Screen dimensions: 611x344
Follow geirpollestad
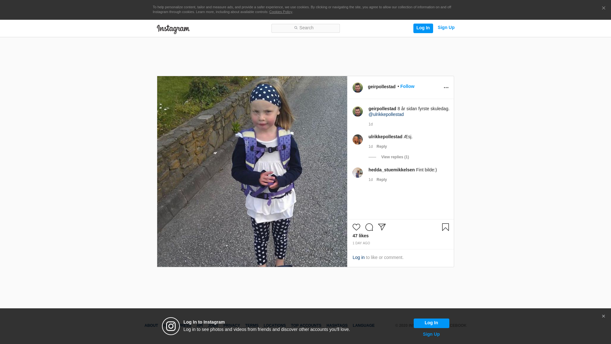pyautogui.click(x=407, y=87)
